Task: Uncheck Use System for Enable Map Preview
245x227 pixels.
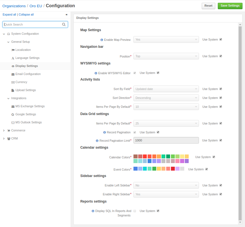Action: click(x=221, y=39)
